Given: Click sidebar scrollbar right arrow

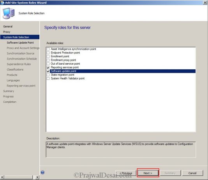Looking at the screenshot, I should (37, 177).
